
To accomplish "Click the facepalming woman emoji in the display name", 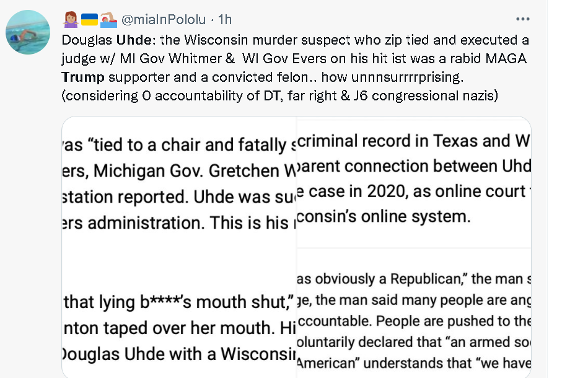I will [x=69, y=20].
